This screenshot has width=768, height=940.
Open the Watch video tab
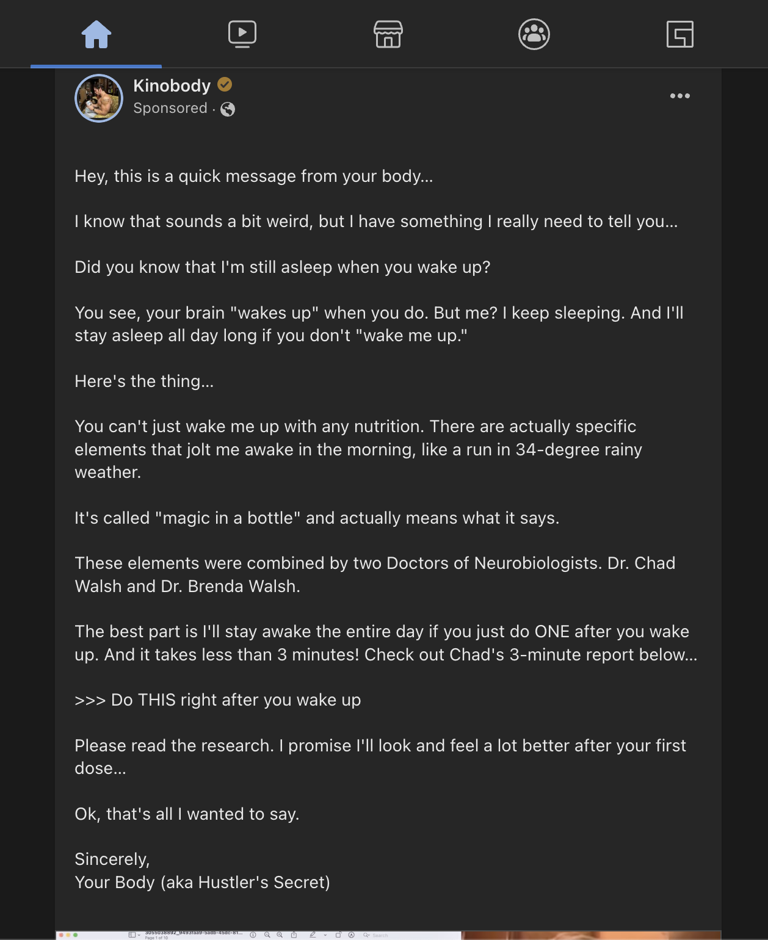242,34
